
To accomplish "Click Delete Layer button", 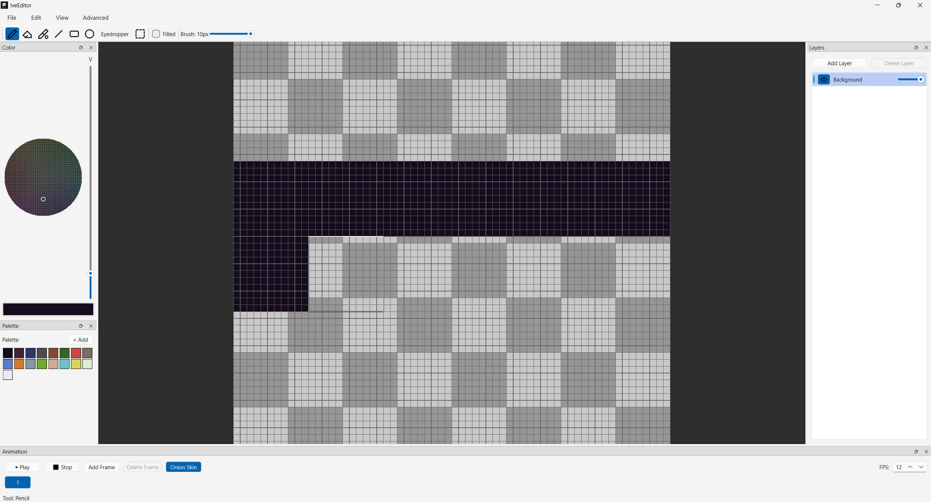I will point(899,63).
